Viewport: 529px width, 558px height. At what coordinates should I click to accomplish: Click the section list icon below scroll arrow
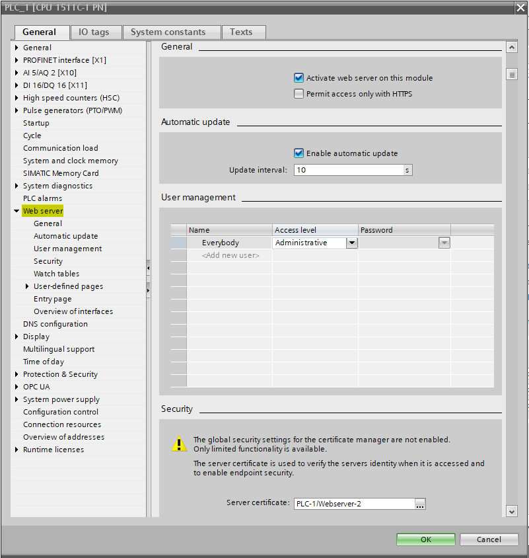tap(511, 75)
